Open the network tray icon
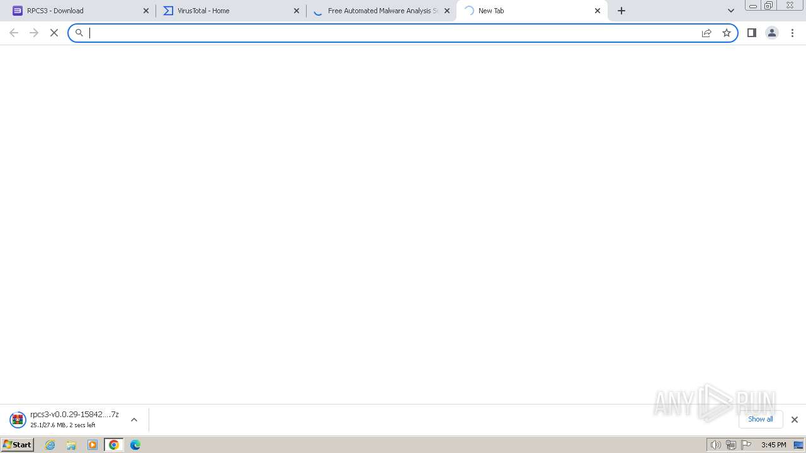The width and height of the screenshot is (806, 453). (x=730, y=445)
